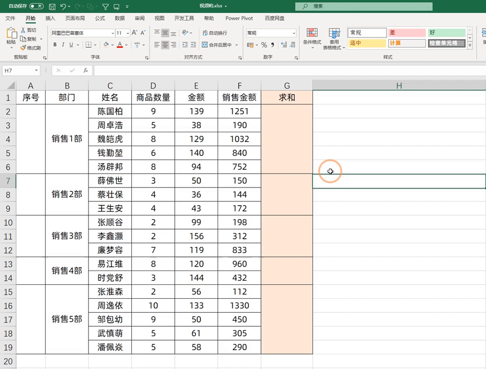The image size is (486, 369).
Task: Save the workbook using the floppy disk icon
Action: [53, 6]
